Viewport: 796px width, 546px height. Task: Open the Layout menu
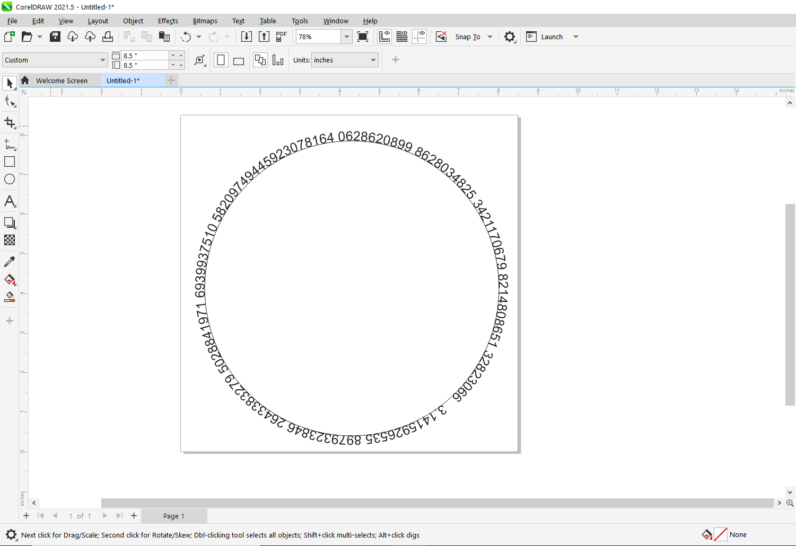98,21
